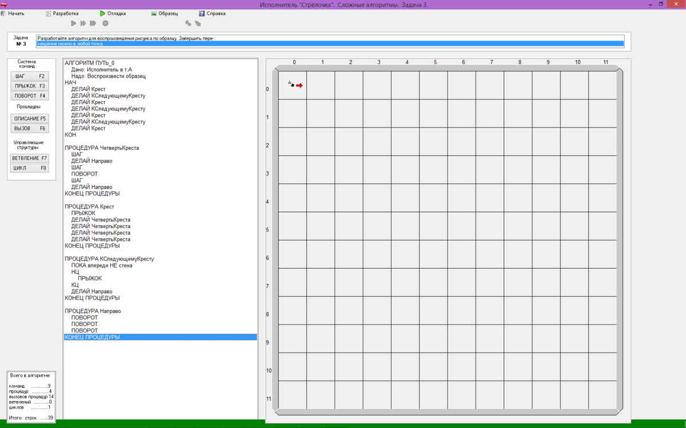Click the triple-arrow fastest run icon

coord(93,23)
